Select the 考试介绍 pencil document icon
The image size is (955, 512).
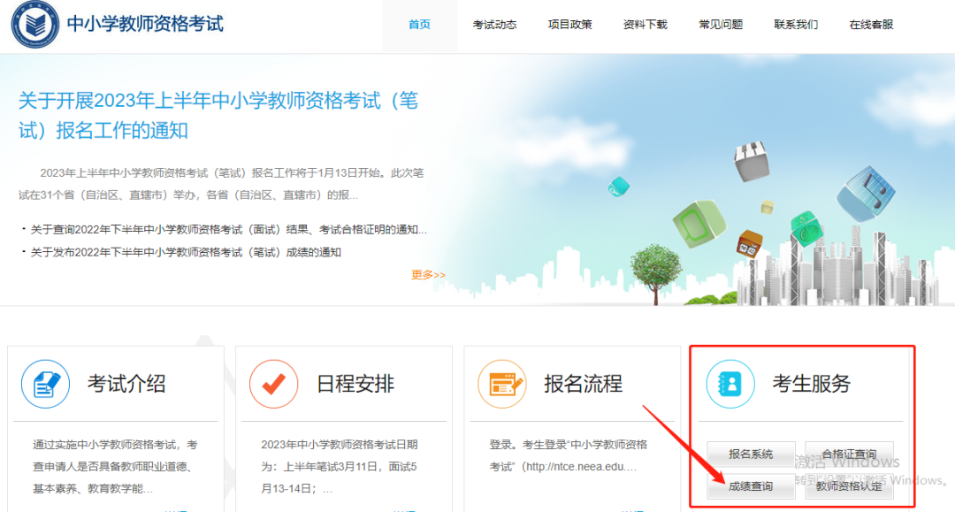coord(44,384)
